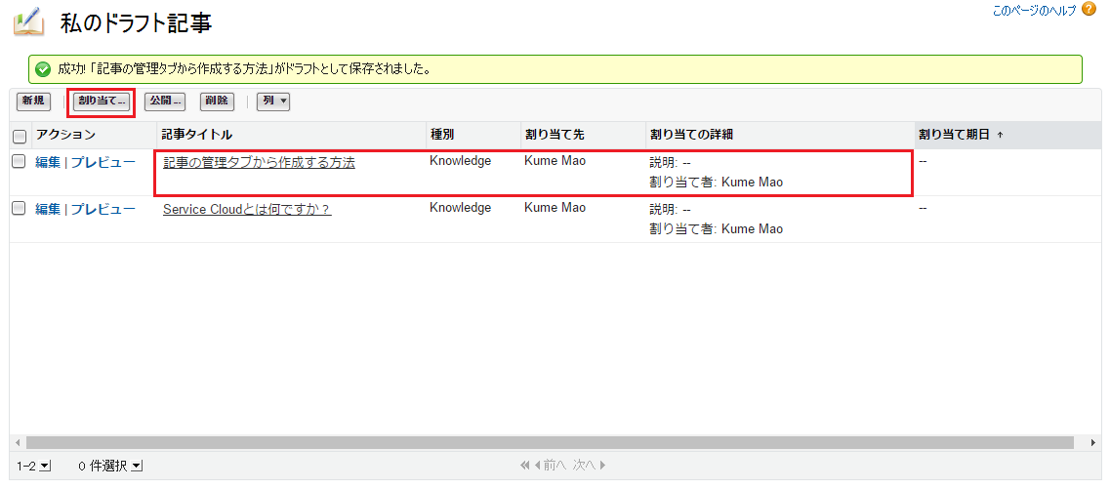Click the scrollbar right arrow

pos(1092,442)
